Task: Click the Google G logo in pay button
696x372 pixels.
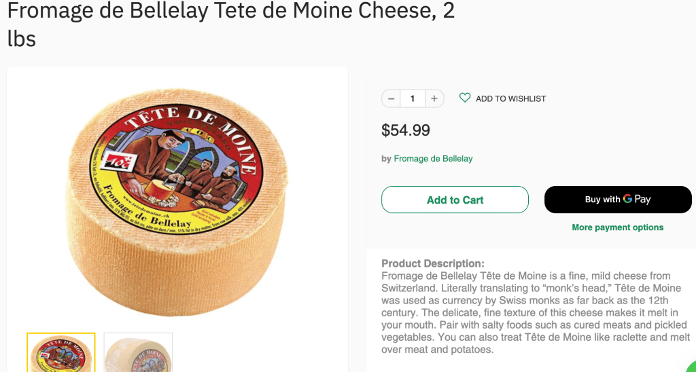Action: point(627,199)
